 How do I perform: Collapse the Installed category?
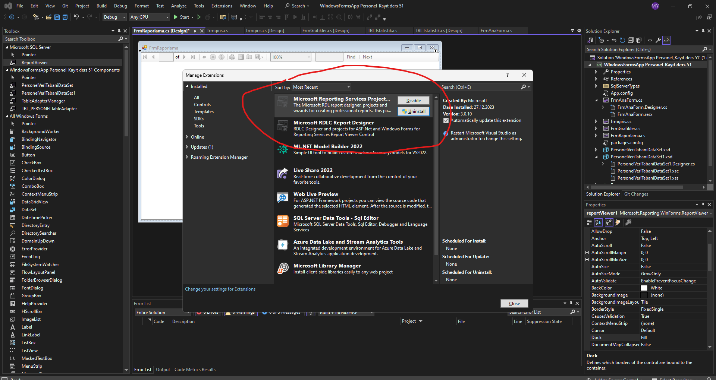[187, 86]
